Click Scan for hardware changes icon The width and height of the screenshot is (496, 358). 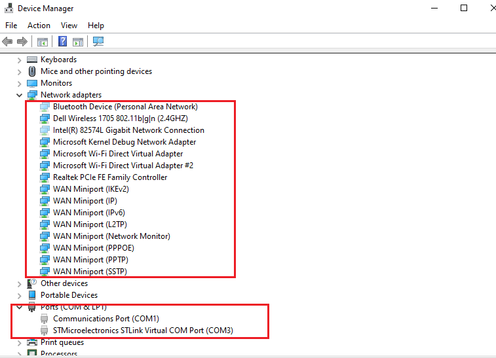pyautogui.click(x=98, y=42)
